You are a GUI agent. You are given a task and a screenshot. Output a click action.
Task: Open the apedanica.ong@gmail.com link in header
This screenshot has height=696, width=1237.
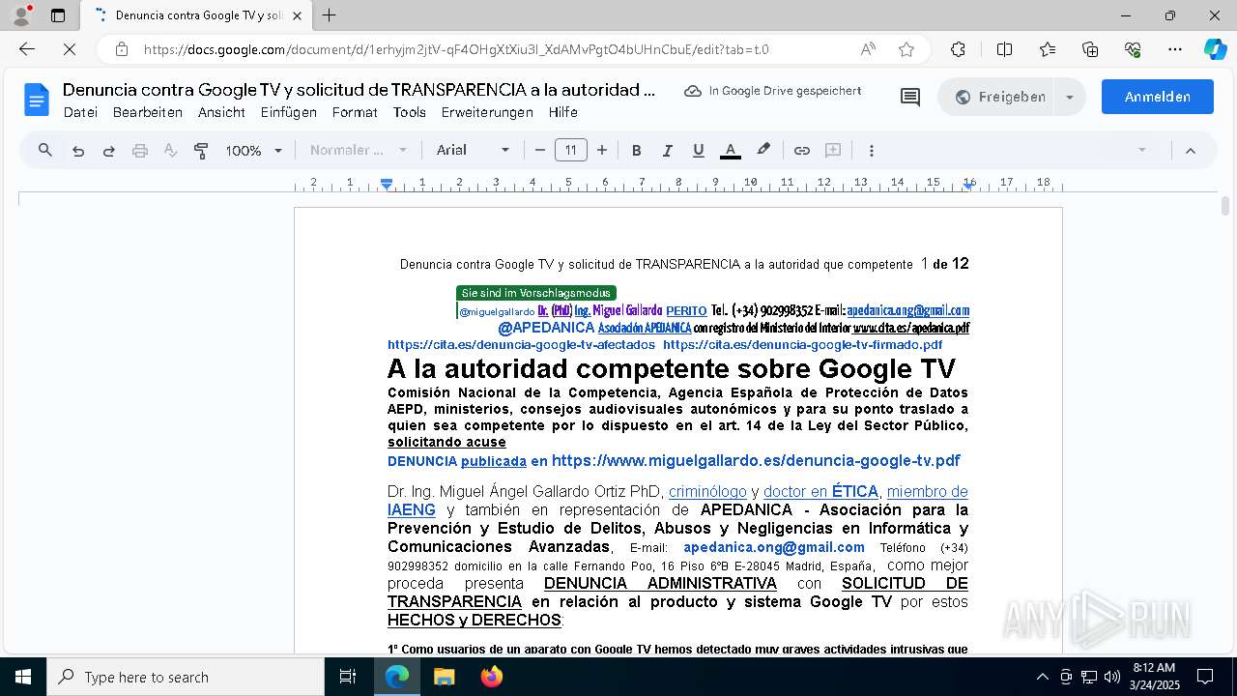[908, 310]
